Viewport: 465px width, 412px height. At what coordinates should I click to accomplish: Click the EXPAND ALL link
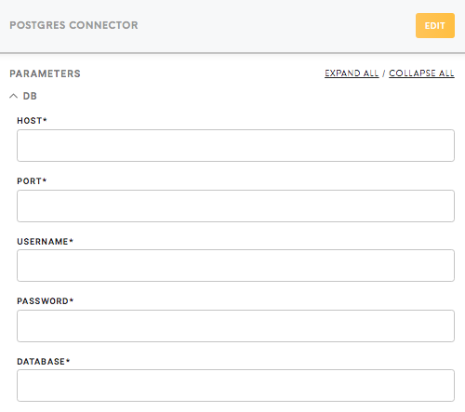[352, 73]
